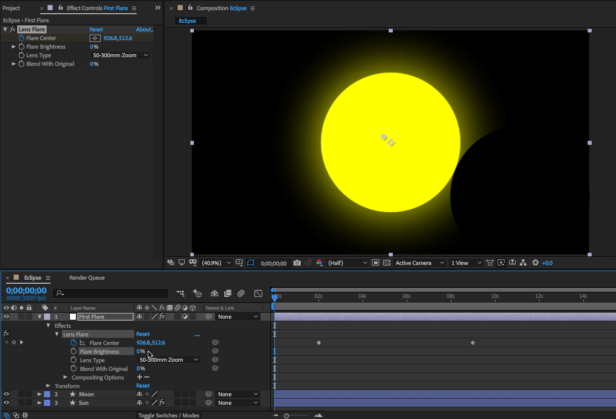
Task: Click the Reset Exposure icon in the viewer
Action: click(536, 263)
